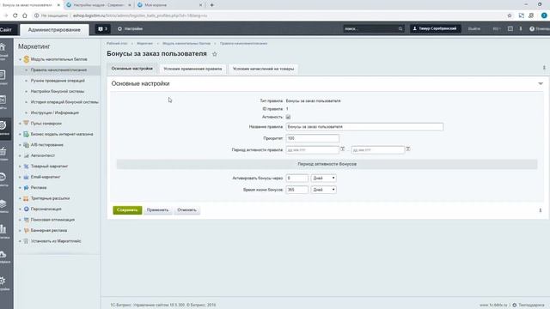Open the notifications counter in admin header
This screenshot has width=550, height=309.
[103, 28]
